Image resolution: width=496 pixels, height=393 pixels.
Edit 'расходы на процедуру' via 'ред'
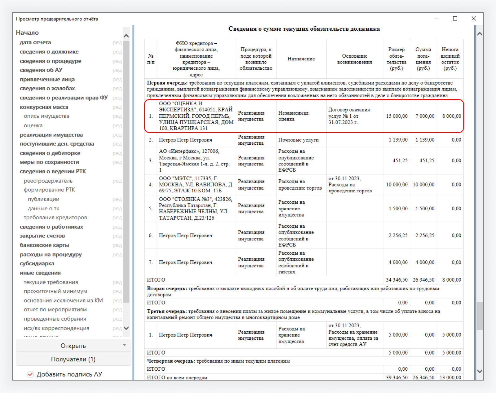[x=117, y=254]
